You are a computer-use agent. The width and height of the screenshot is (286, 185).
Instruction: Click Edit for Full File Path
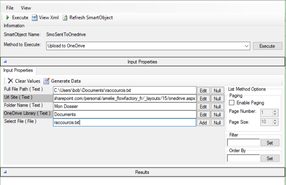[x=203, y=91]
